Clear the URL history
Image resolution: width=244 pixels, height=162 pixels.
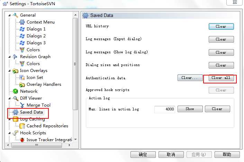coord(221,26)
